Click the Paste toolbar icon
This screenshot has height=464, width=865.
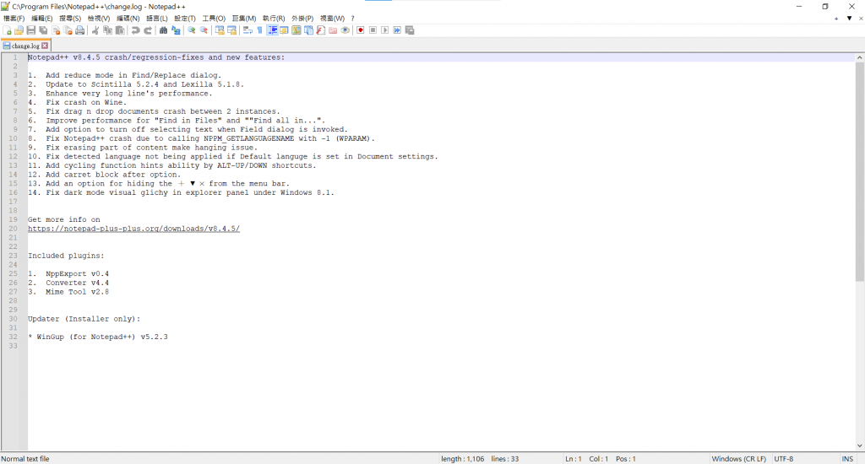(120, 30)
